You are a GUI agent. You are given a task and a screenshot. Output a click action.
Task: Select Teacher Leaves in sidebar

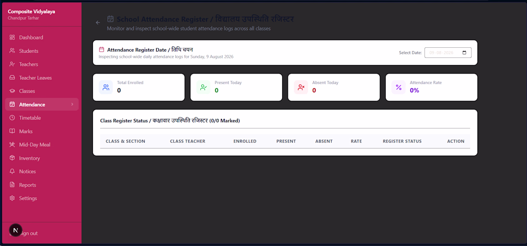tap(42, 78)
